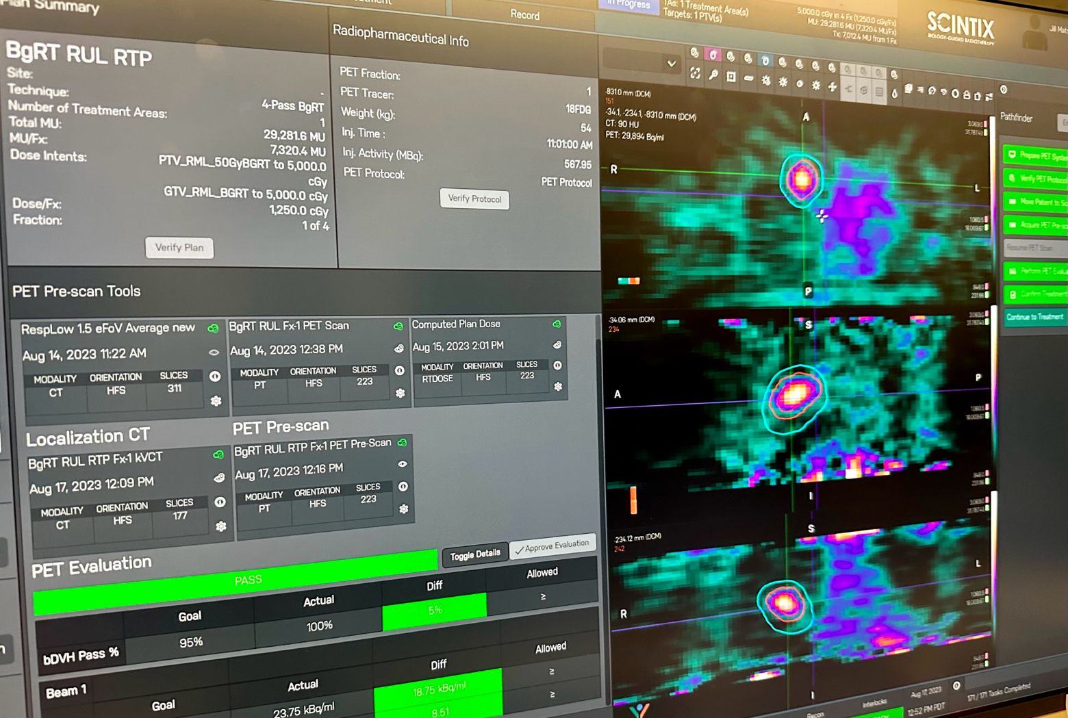
Task: Select the pan move arrows tool
Action: point(832,86)
